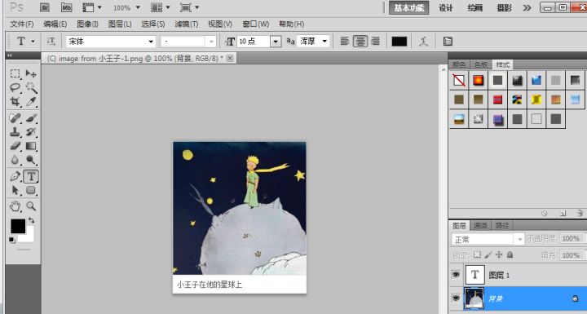Toggle lock position
Viewport: 587px width, 314px height.
coord(499,254)
